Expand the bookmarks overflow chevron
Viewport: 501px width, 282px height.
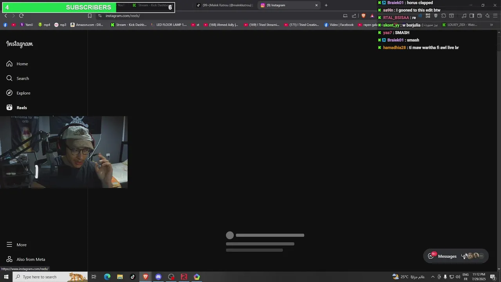492,25
